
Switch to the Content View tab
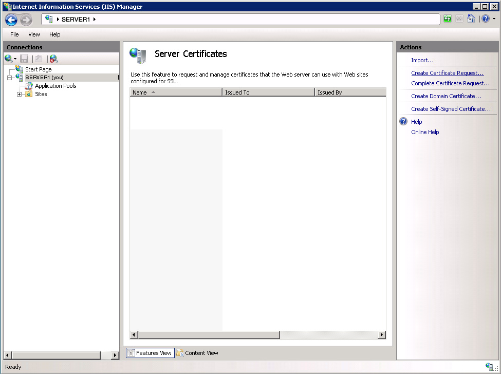pyautogui.click(x=197, y=353)
